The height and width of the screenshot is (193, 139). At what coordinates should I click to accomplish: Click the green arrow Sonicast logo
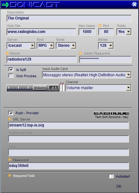(x=31, y=5)
